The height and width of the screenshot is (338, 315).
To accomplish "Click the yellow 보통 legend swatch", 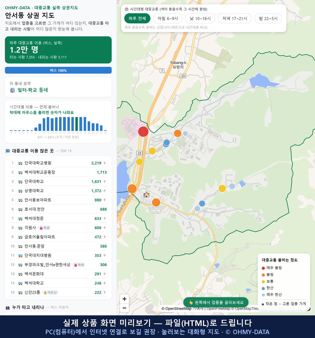I will [x=263, y=282].
